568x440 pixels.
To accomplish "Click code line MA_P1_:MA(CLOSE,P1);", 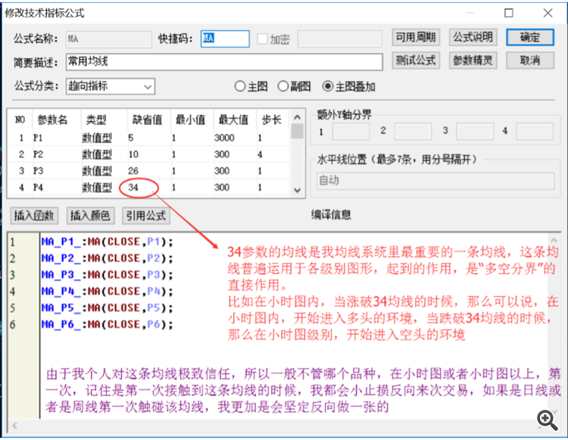I will pos(108,241).
